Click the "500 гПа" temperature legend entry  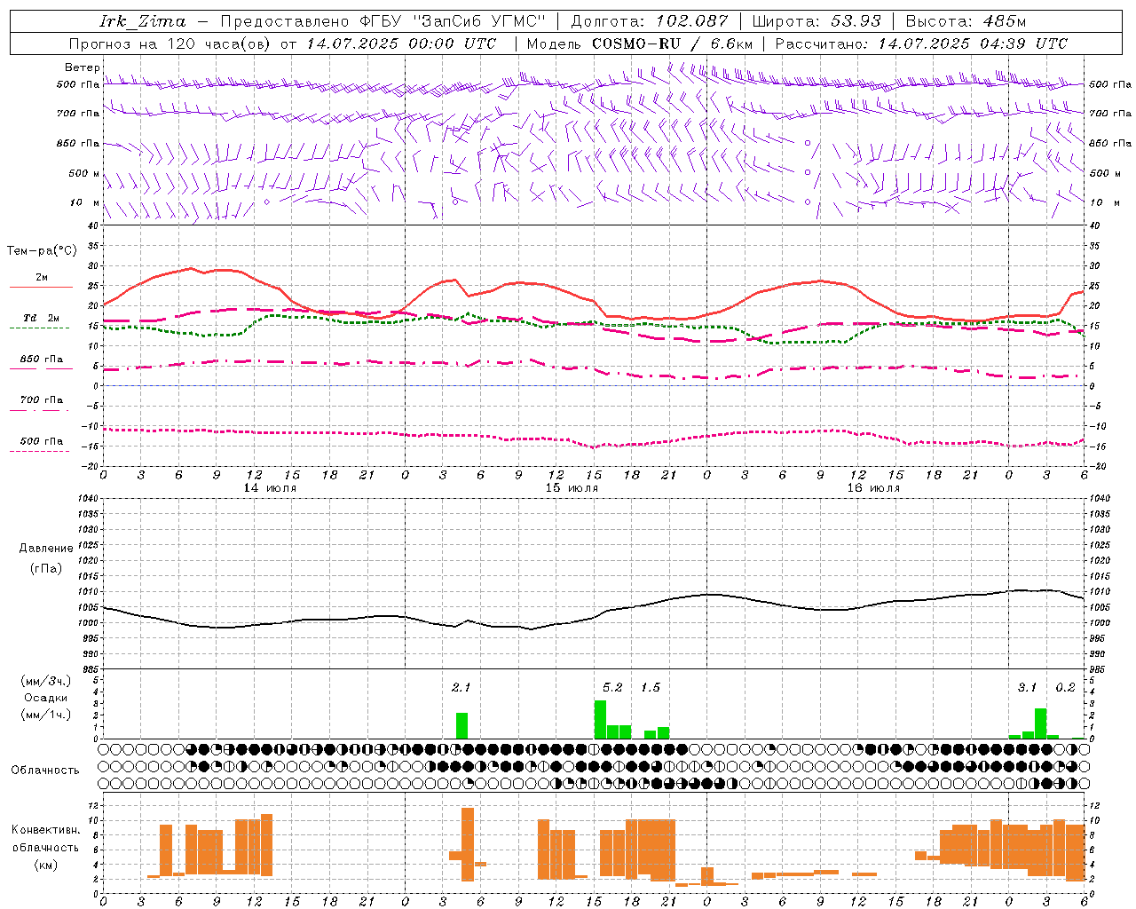coord(42,441)
